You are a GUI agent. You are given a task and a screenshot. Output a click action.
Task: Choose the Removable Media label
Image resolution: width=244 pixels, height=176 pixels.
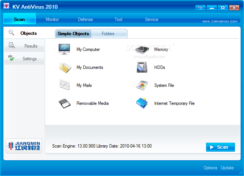[x=93, y=103]
